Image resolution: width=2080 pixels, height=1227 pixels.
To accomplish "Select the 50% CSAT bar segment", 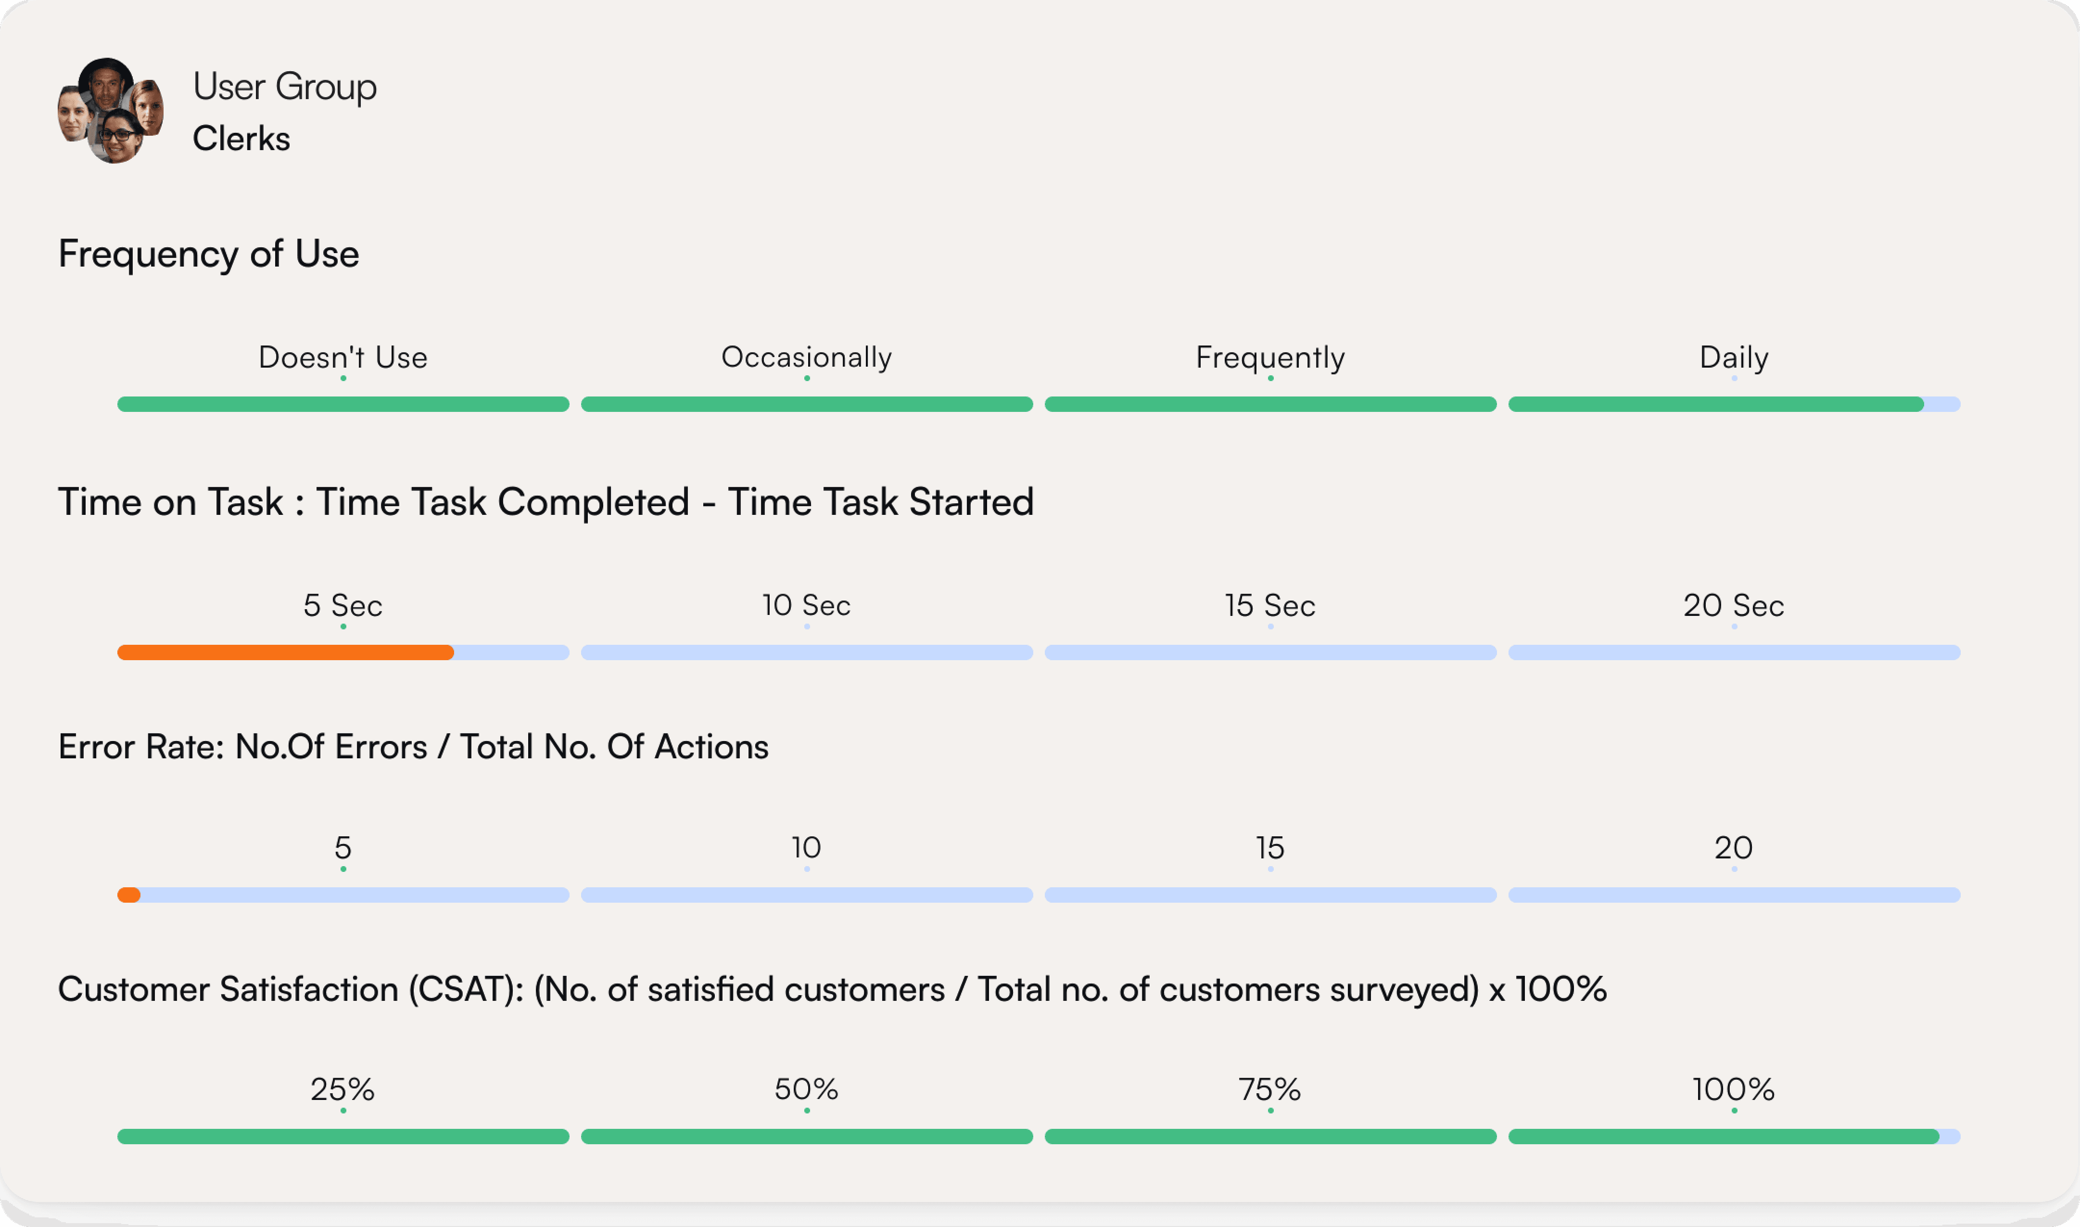I will click(x=807, y=1137).
